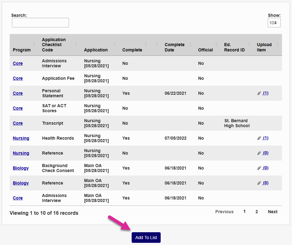Sort table by Complete Date column

tap(190, 45)
